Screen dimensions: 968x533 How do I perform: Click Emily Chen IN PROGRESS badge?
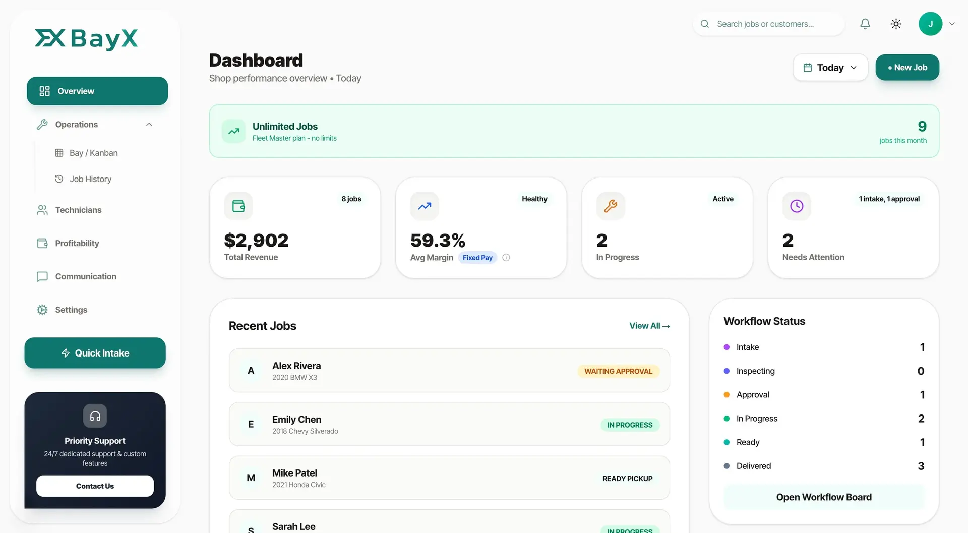tap(630, 425)
